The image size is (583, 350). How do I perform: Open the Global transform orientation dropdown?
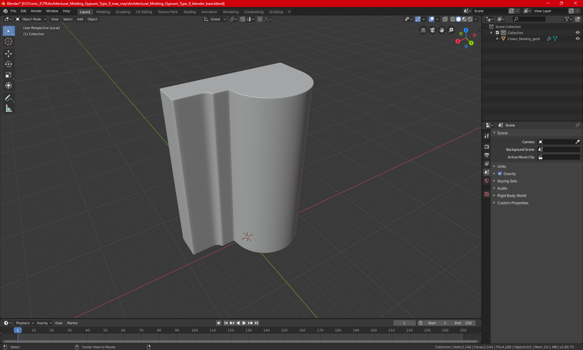pos(215,19)
